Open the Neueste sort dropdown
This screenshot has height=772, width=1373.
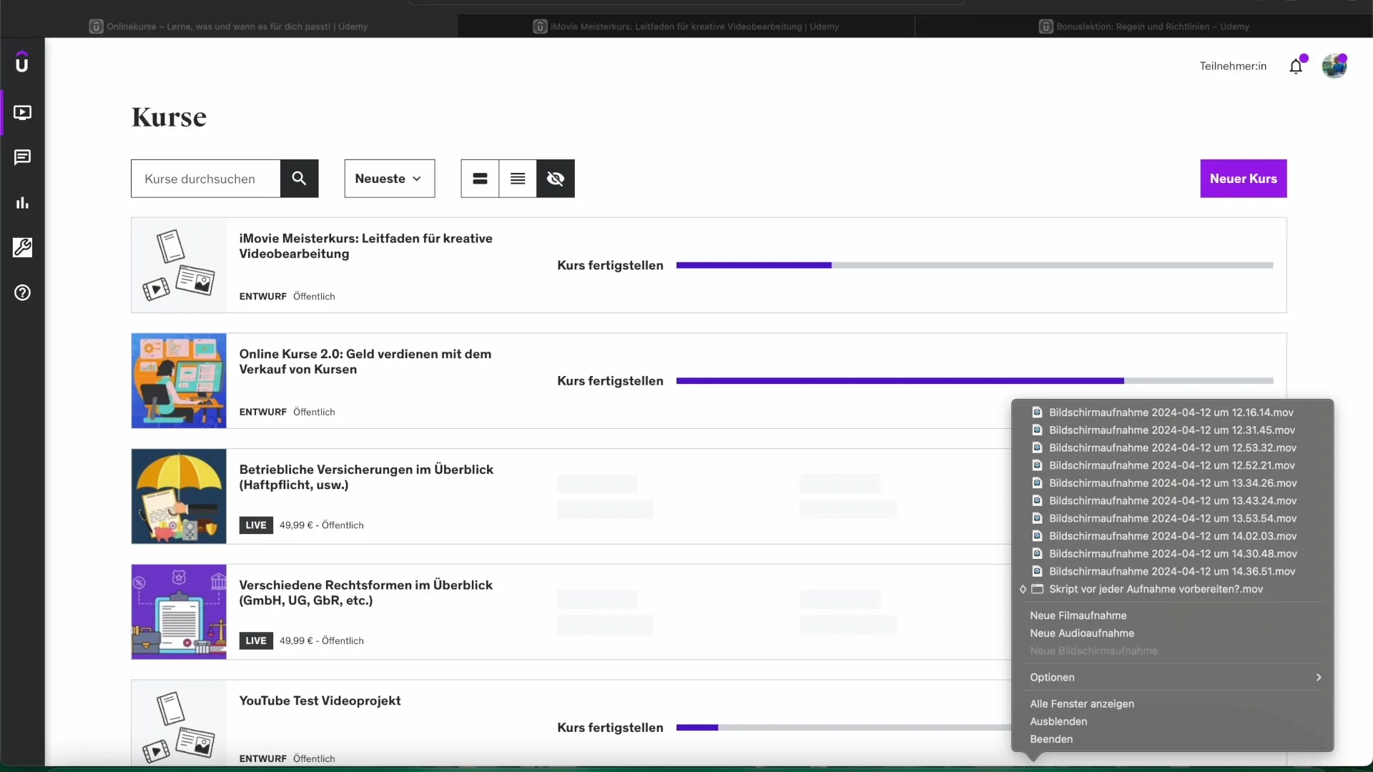click(390, 178)
